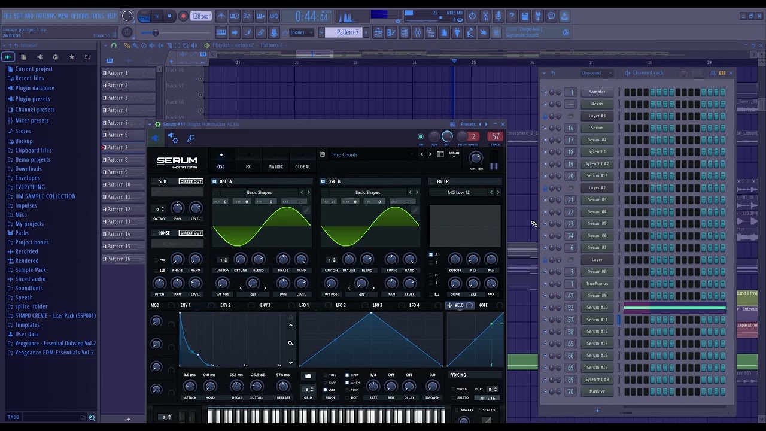Select Serum #11 channel button
The height and width of the screenshot is (431, 766).
(x=597, y=320)
